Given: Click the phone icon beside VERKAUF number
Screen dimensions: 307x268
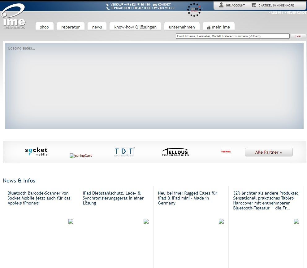Looking at the screenshot, I should (107, 4).
